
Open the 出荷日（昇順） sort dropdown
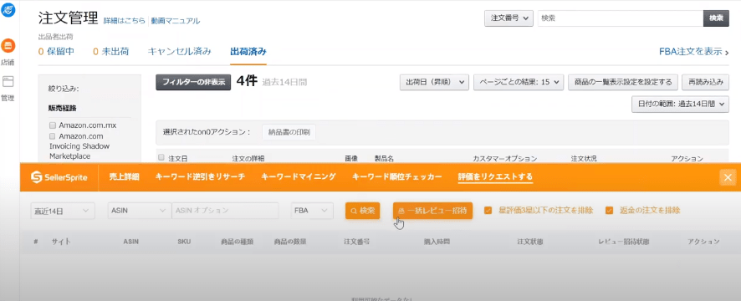(x=434, y=82)
